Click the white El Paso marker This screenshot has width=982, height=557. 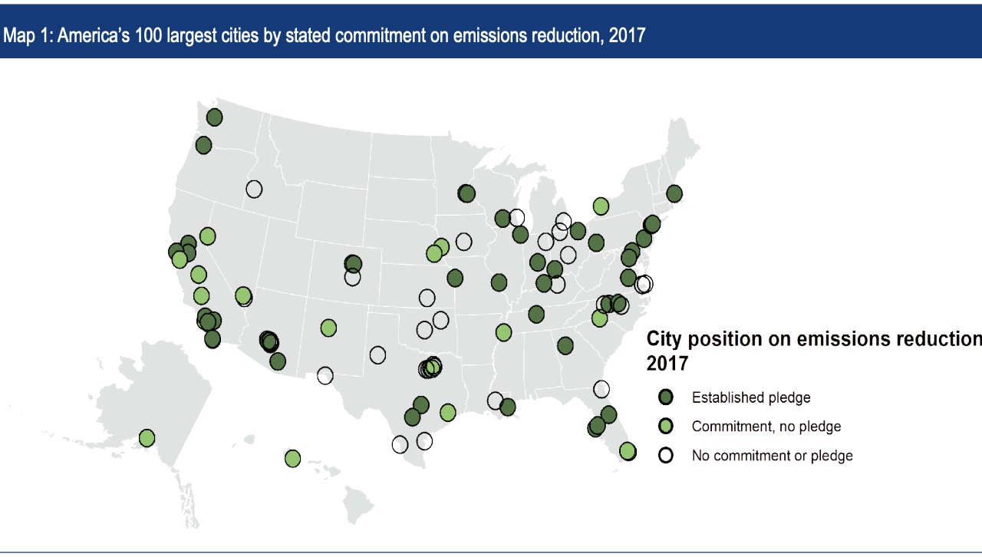pos(325,375)
